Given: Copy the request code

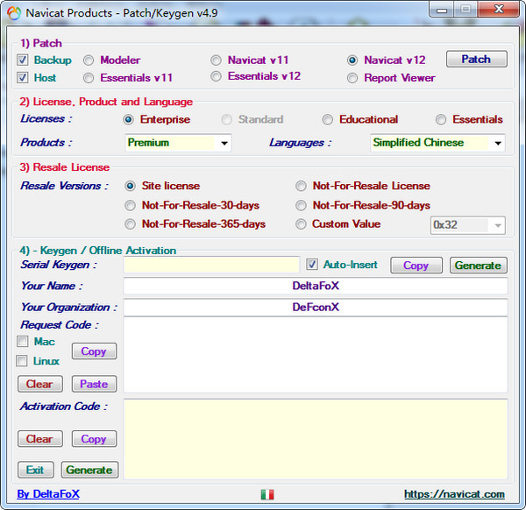Looking at the screenshot, I should point(95,351).
